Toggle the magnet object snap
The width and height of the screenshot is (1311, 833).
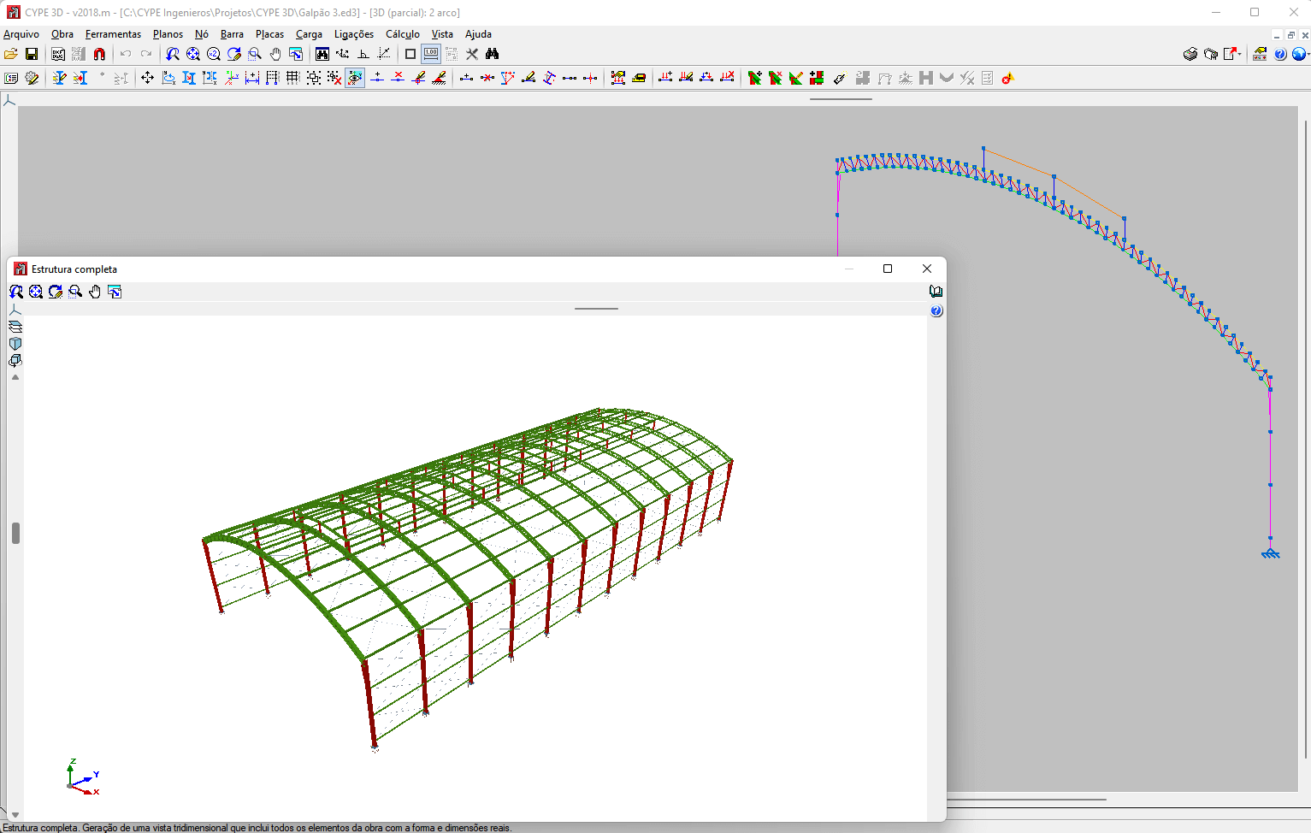coord(99,54)
